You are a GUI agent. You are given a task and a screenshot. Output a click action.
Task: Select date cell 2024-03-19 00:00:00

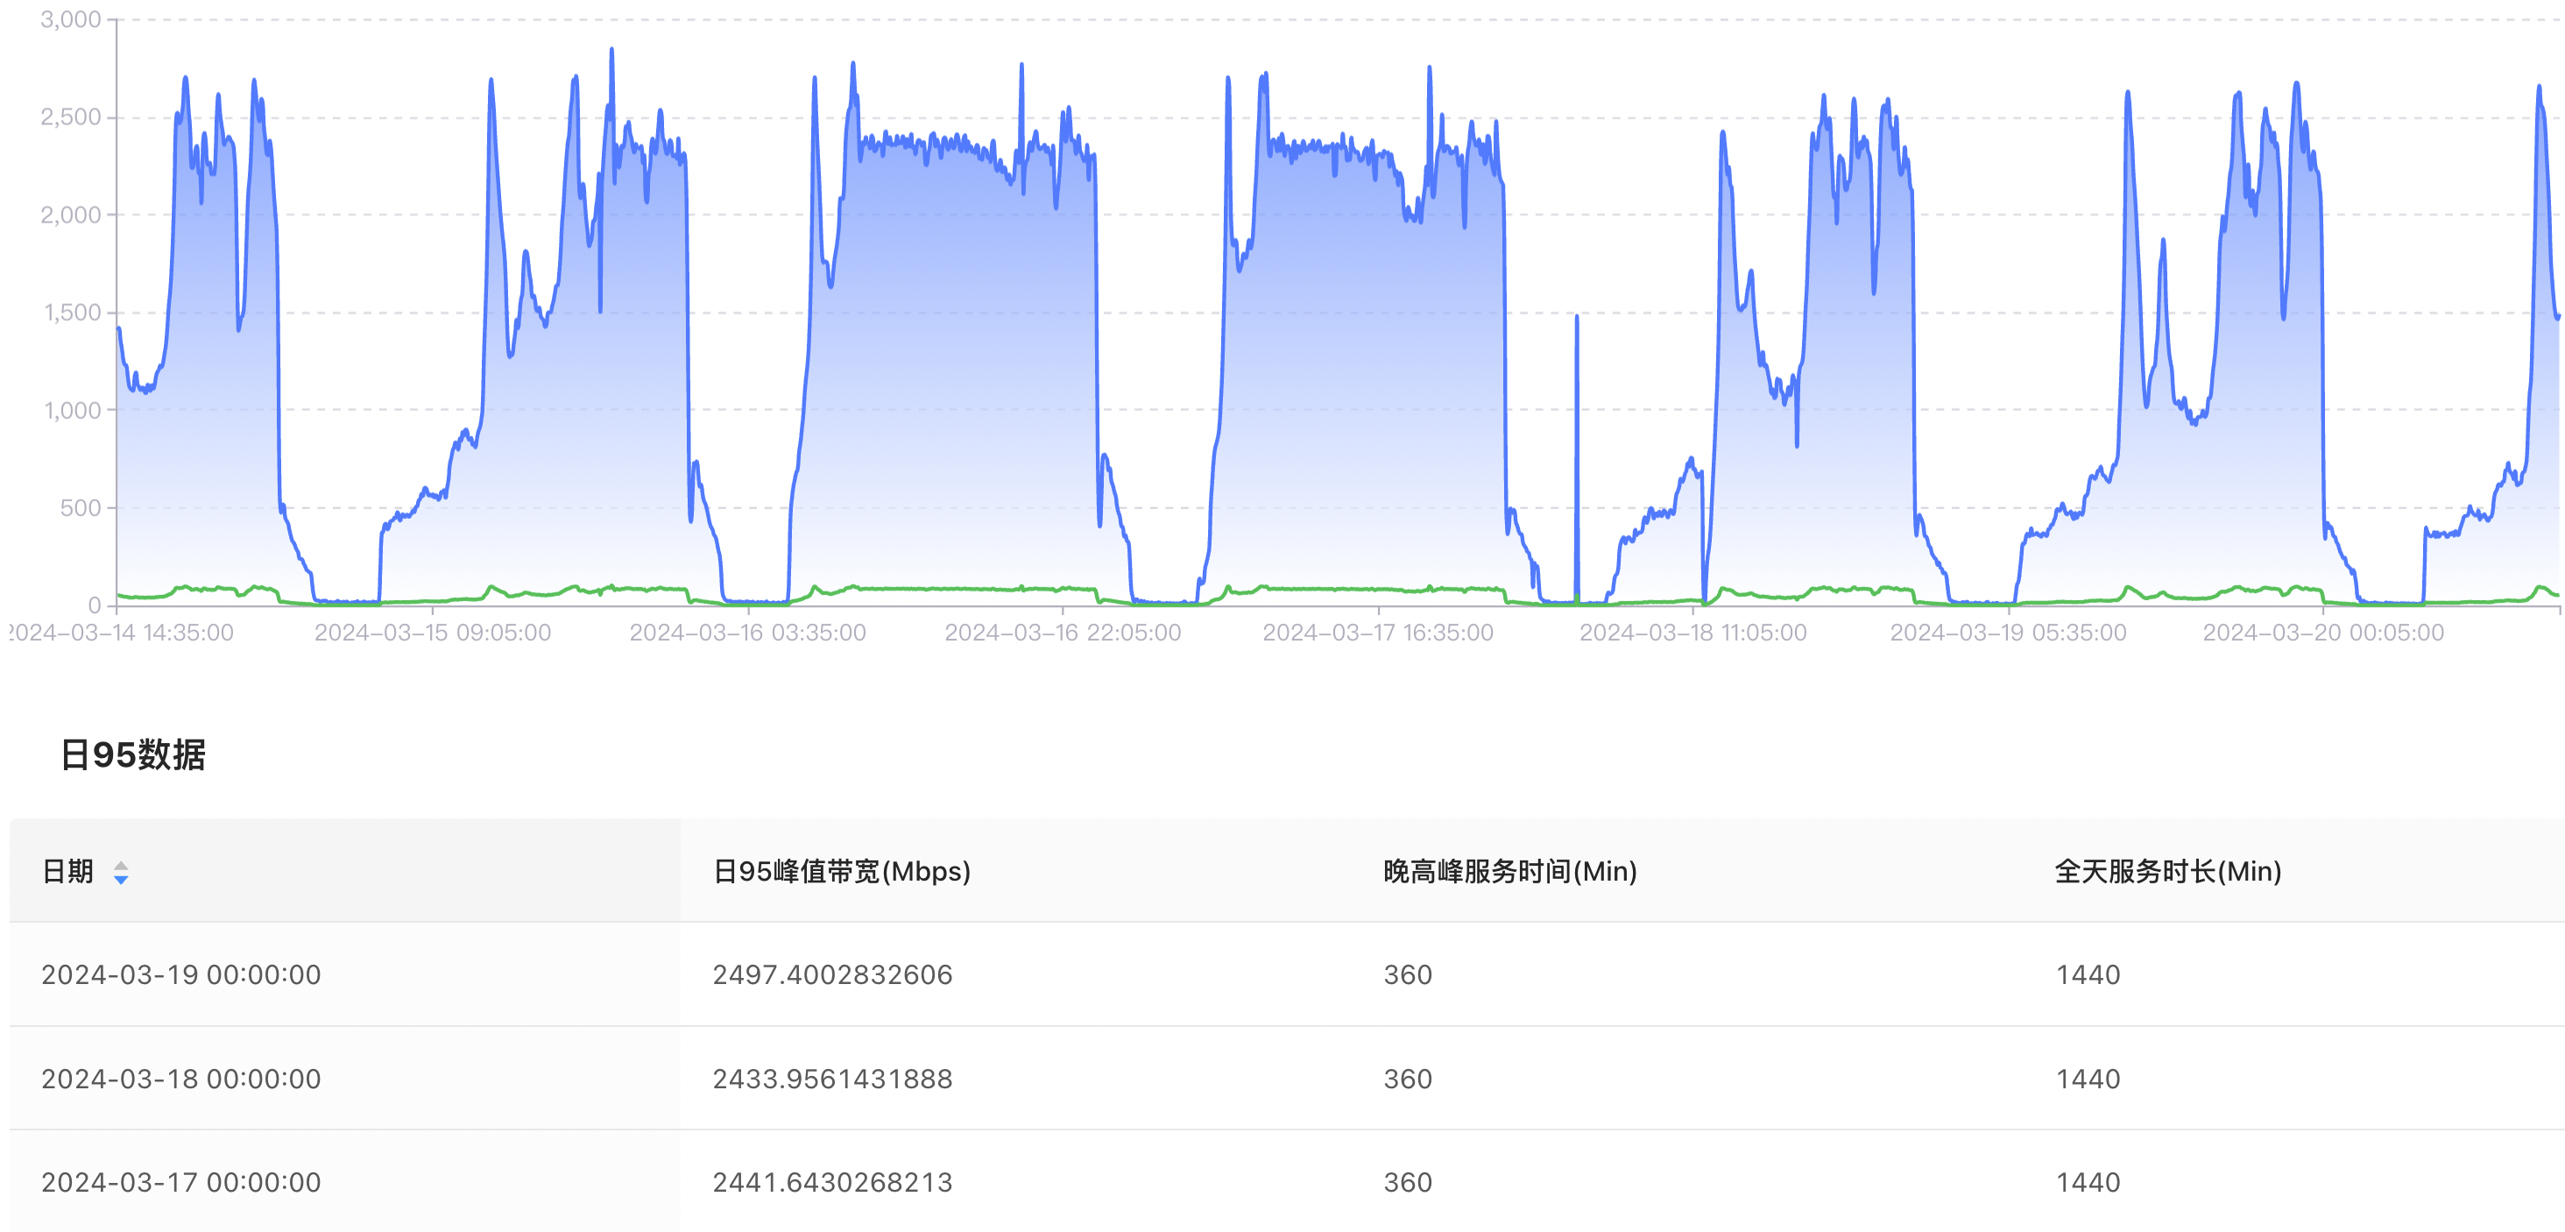pos(181,974)
